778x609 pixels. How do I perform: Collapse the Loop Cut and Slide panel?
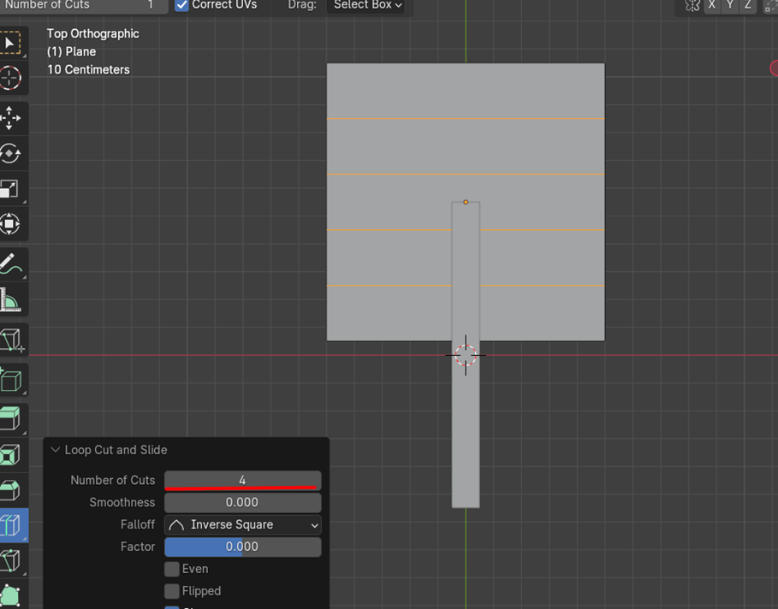(x=56, y=450)
